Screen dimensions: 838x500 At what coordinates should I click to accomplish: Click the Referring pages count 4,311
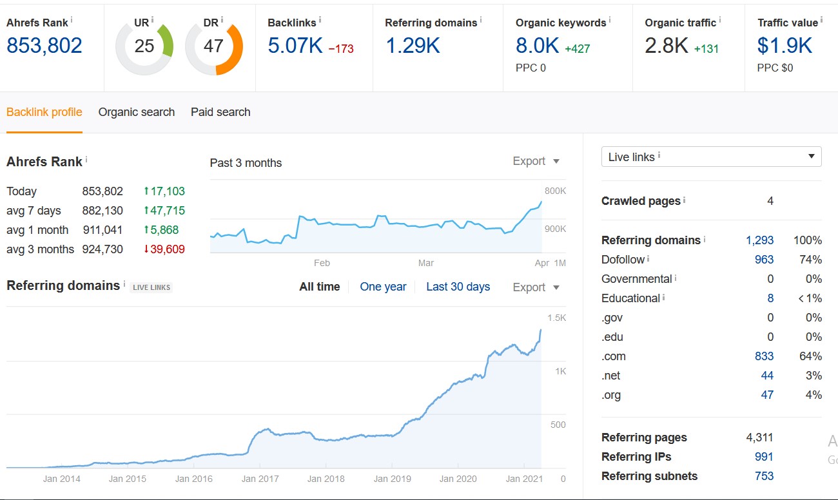759,438
